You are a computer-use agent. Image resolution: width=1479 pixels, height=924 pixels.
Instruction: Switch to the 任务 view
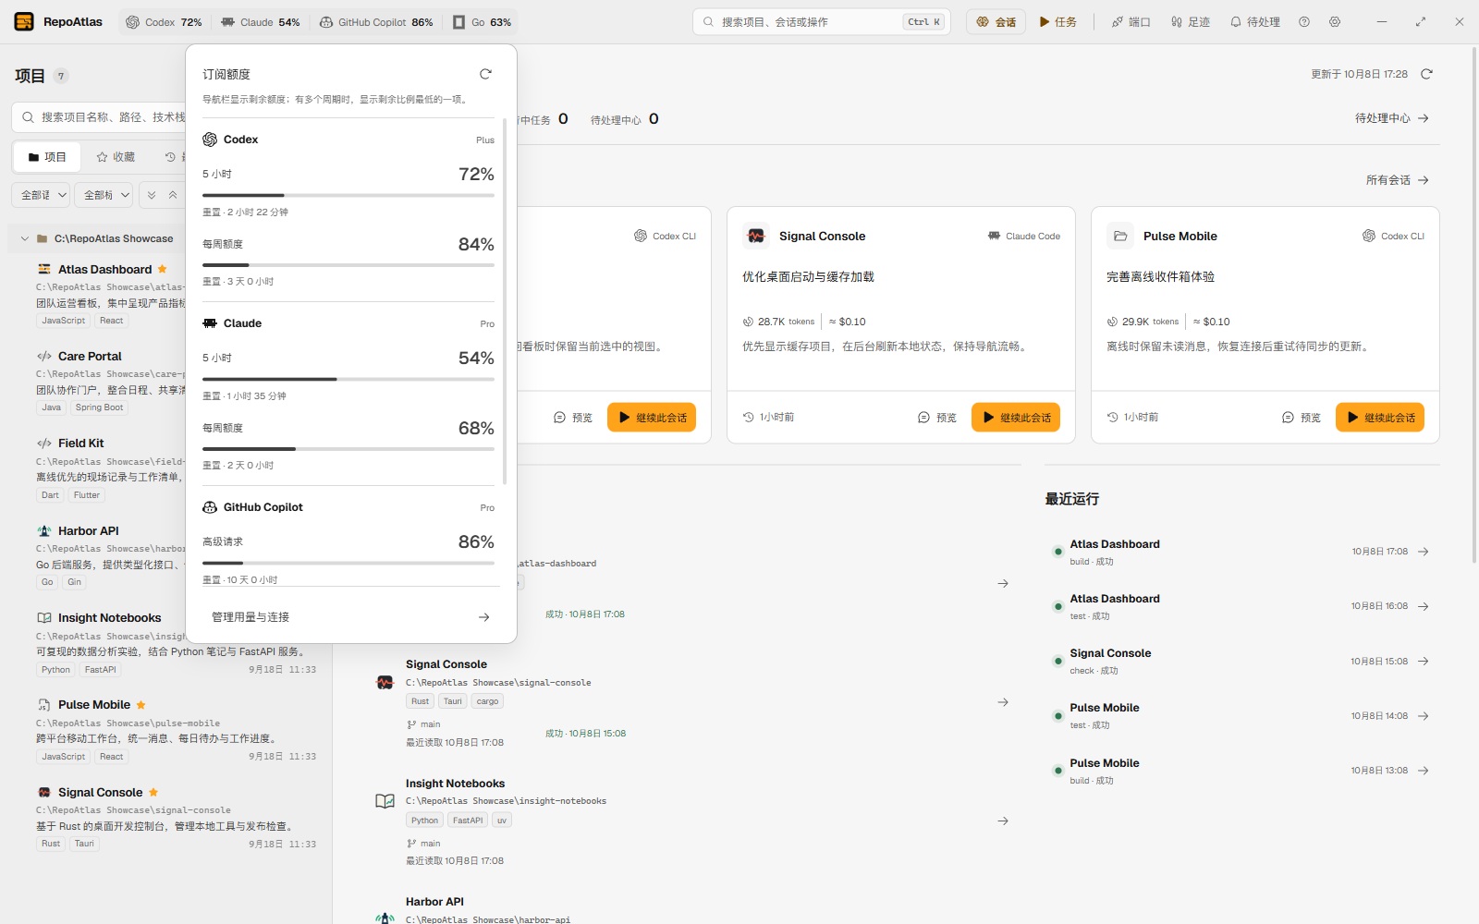point(1058,22)
